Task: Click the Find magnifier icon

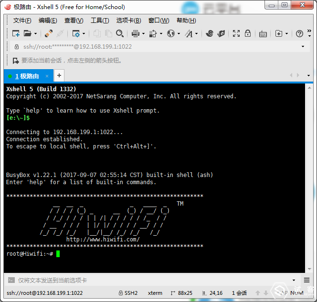Action: (x=120, y=33)
